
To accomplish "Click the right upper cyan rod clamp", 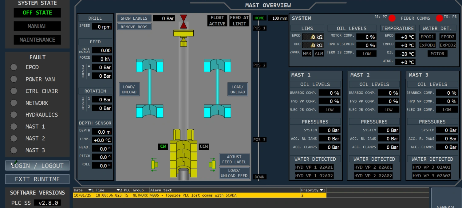I will [217, 65].
